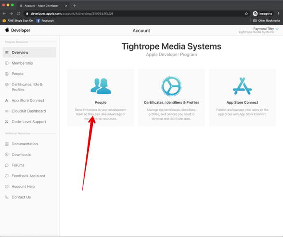Click the People sidebar person icon

pyautogui.click(x=7, y=74)
